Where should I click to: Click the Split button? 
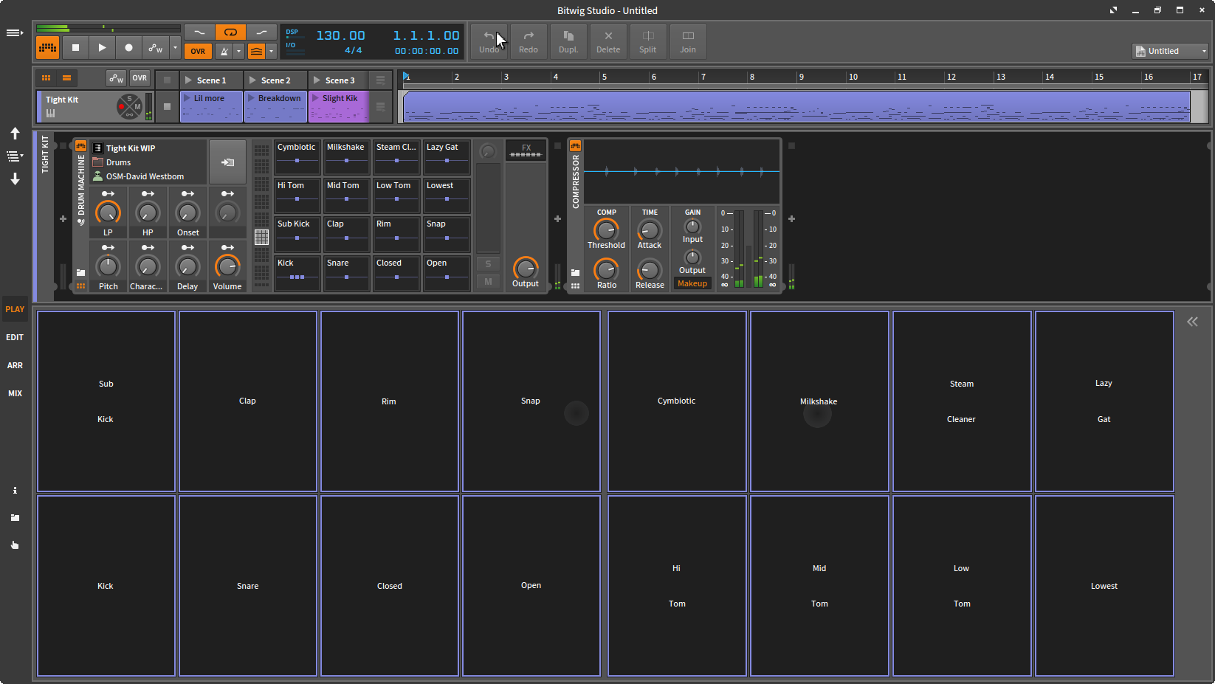(x=648, y=41)
